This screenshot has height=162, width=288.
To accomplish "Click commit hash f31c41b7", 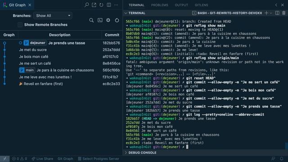I will click(110, 77).
